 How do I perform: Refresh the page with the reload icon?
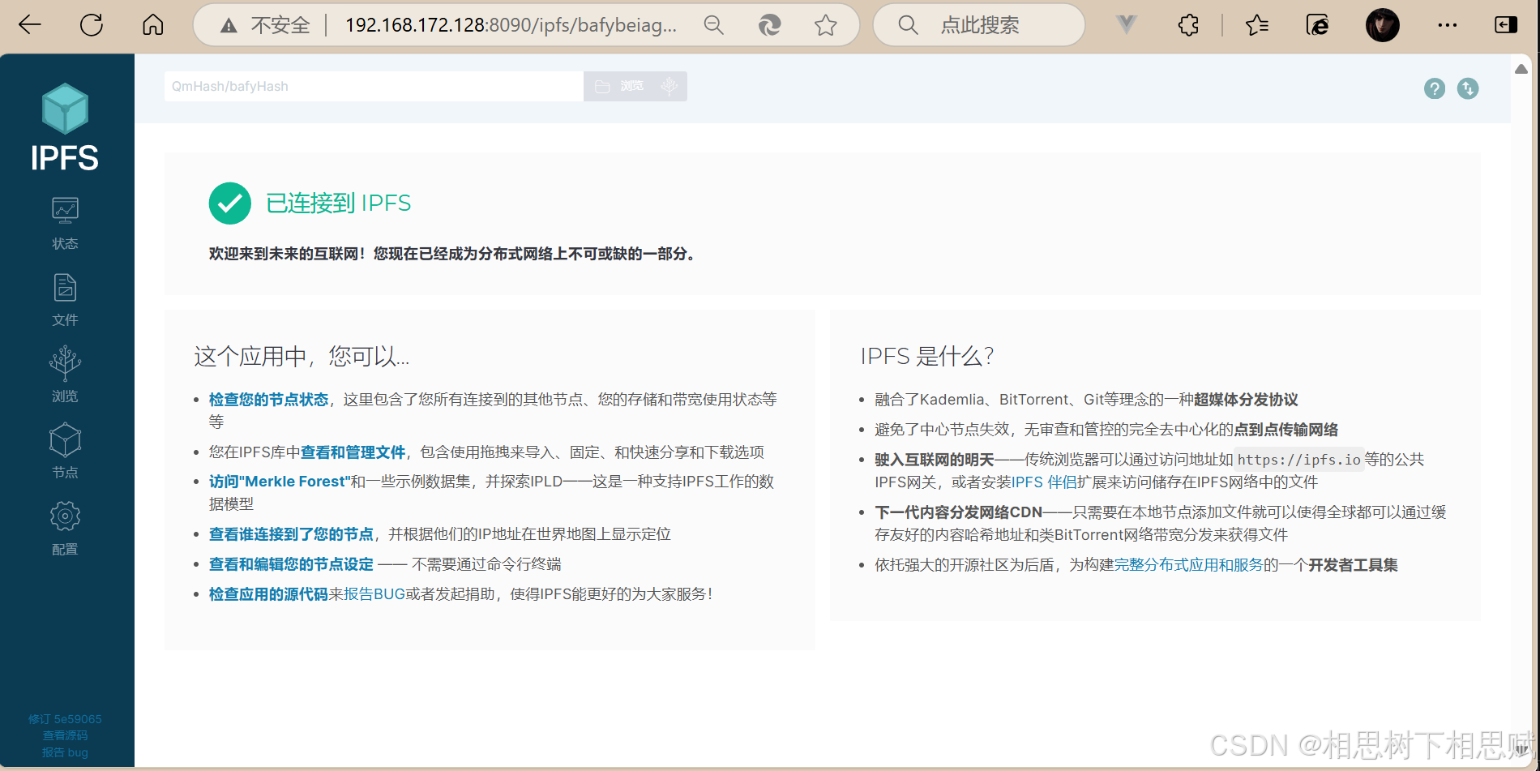click(x=92, y=24)
